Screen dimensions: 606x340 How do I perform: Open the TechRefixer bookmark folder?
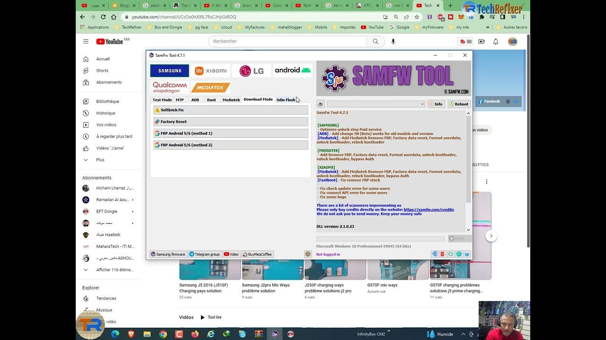click(x=128, y=27)
